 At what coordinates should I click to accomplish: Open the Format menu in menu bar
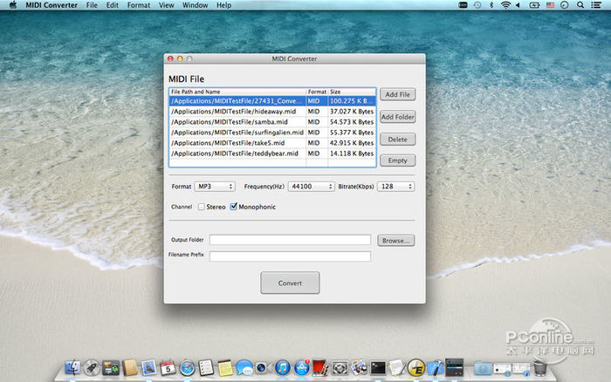click(x=138, y=5)
